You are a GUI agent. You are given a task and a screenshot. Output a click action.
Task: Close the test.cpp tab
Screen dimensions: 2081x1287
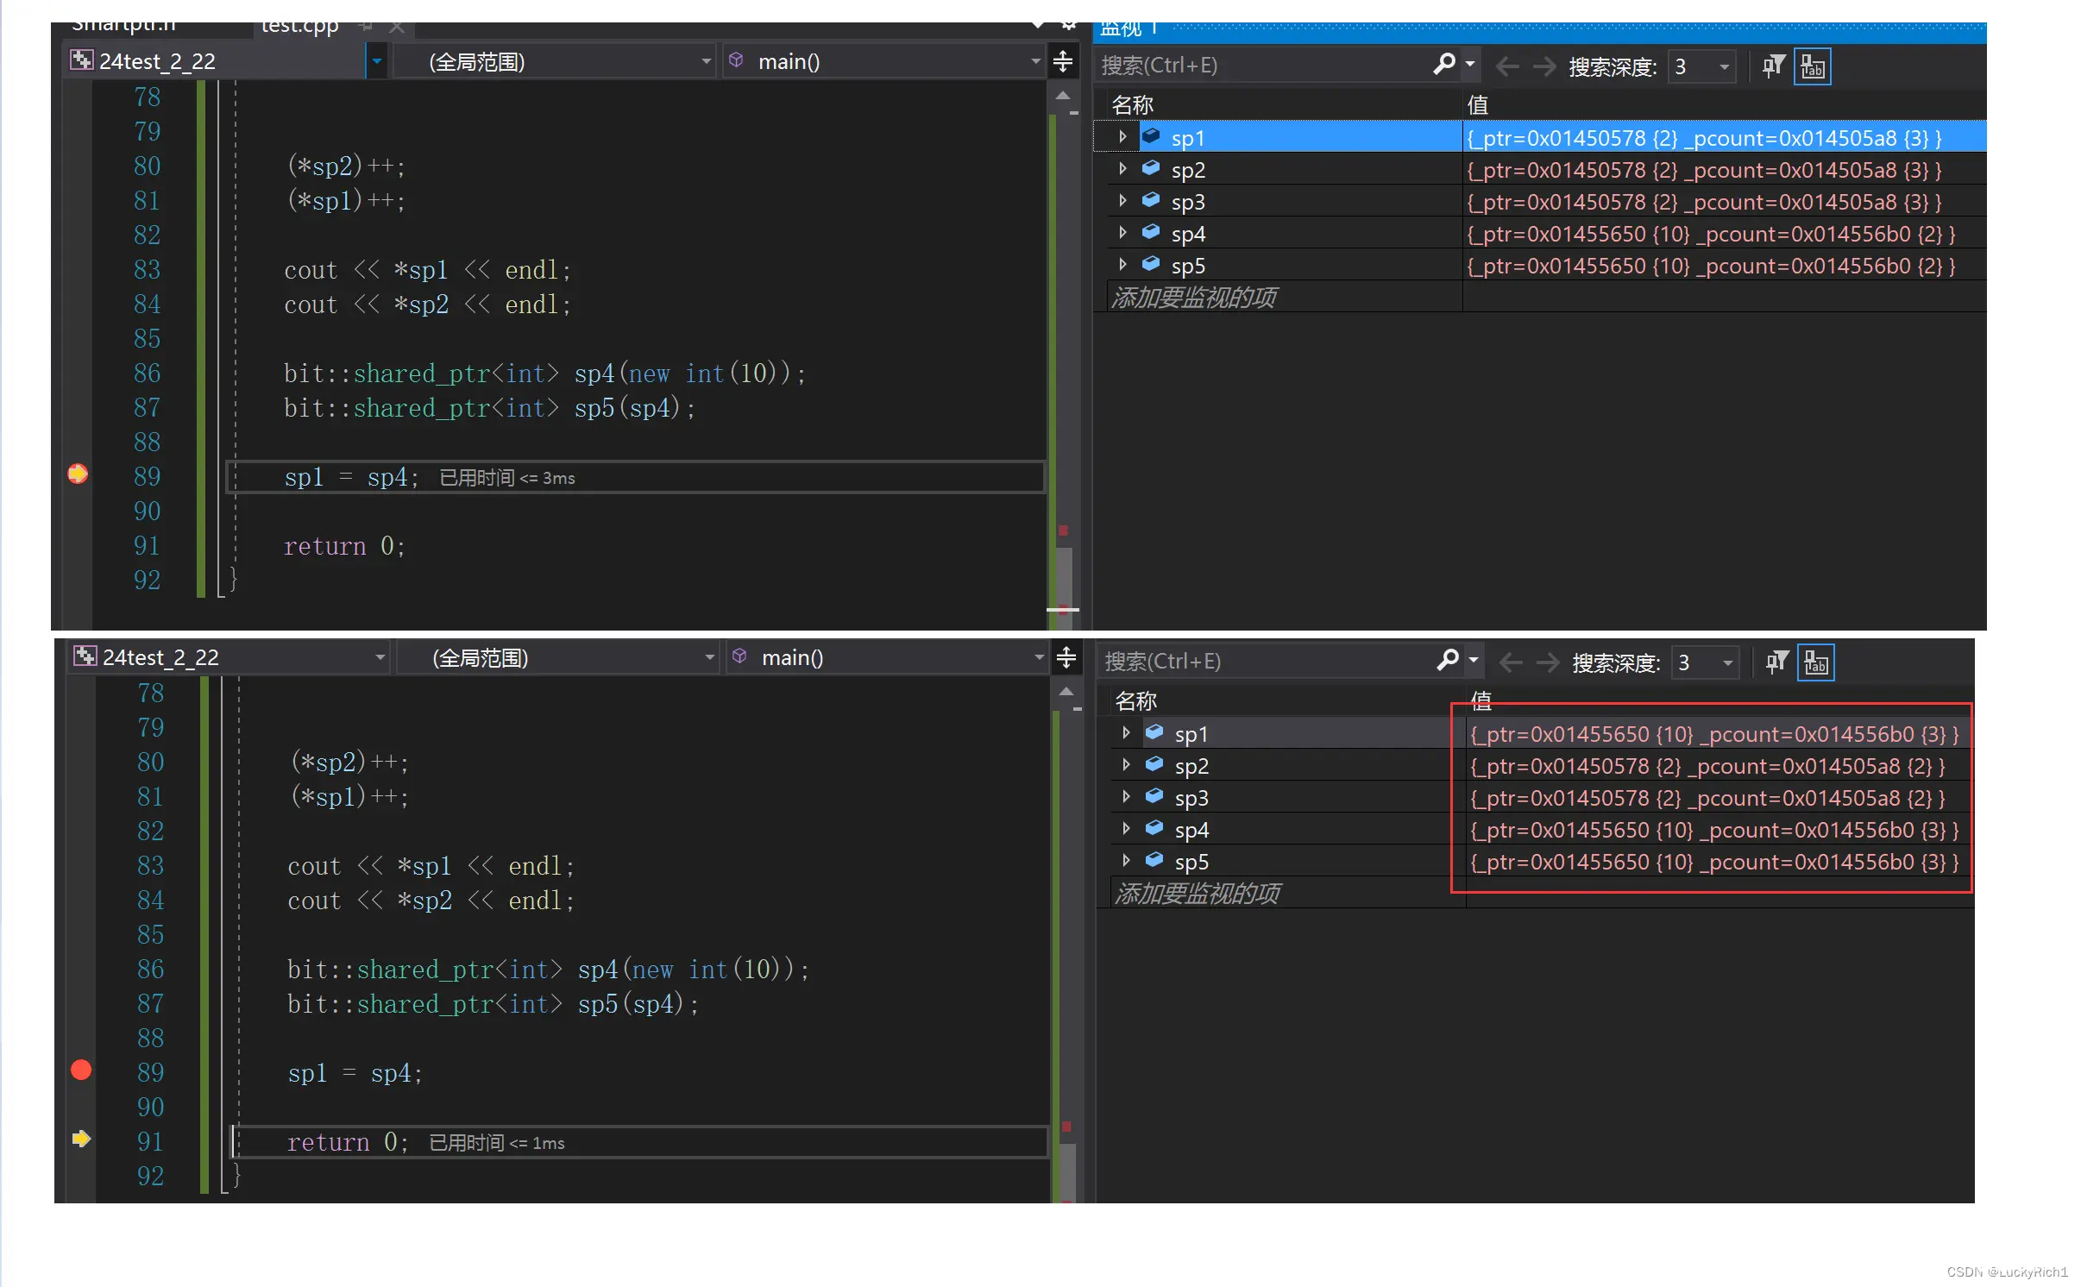click(397, 27)
